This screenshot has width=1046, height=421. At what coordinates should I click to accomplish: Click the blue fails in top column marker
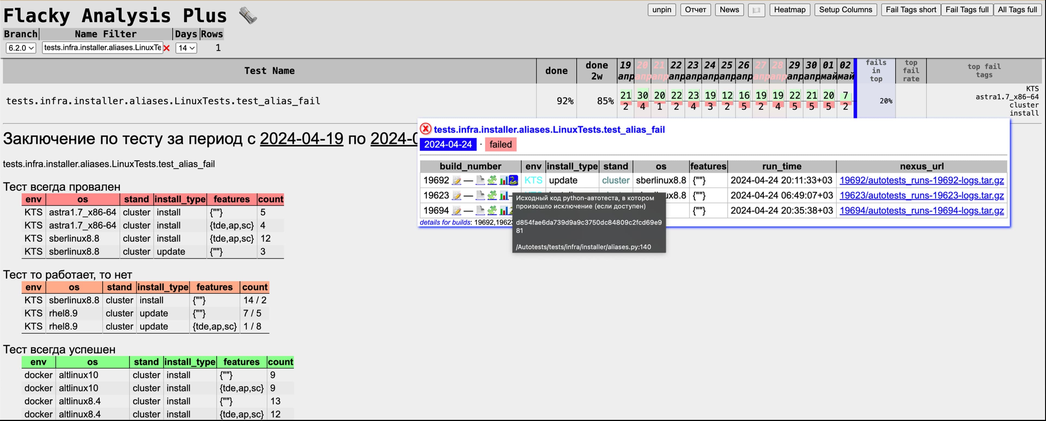[855, 88]
